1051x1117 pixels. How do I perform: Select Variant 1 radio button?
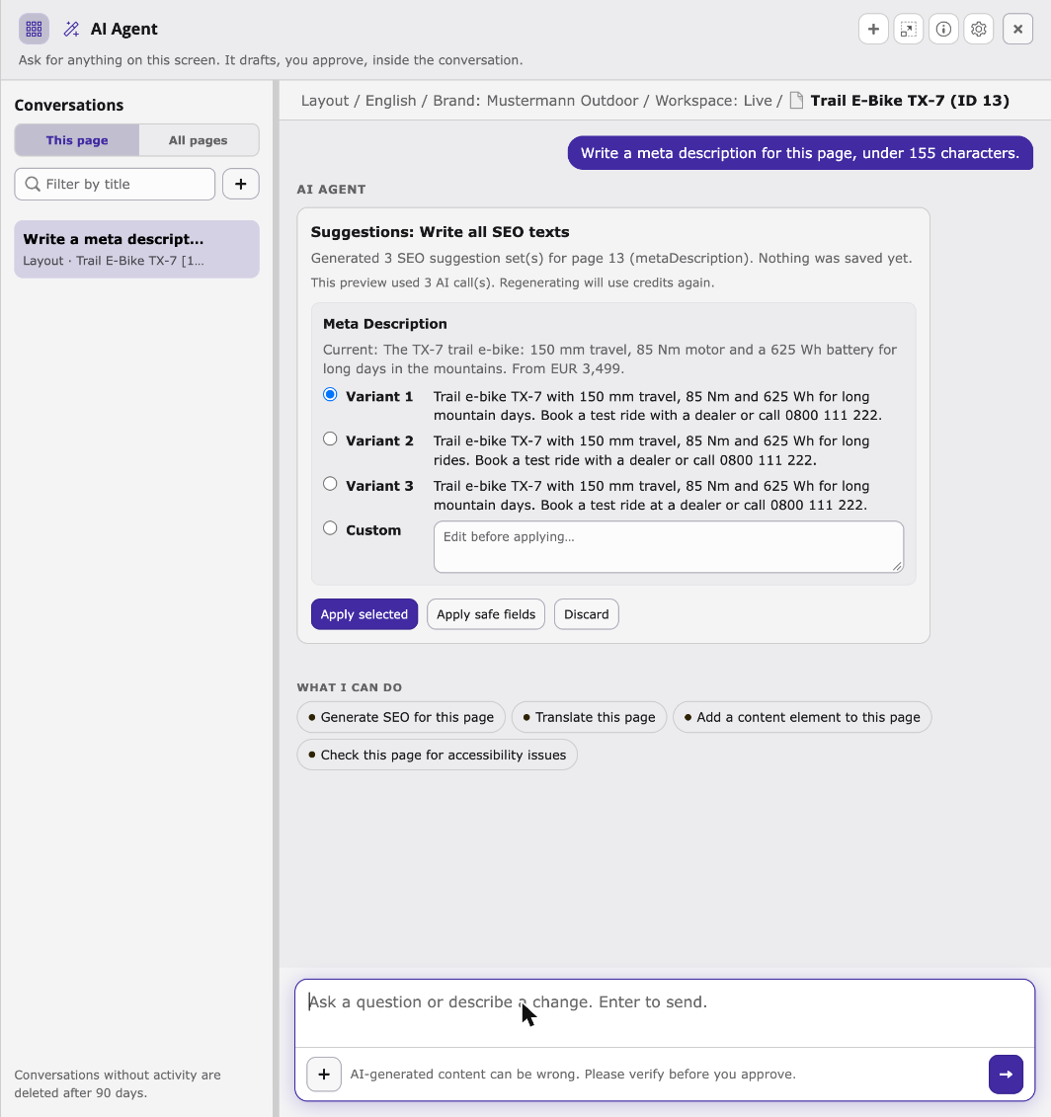tap(330, 395)
